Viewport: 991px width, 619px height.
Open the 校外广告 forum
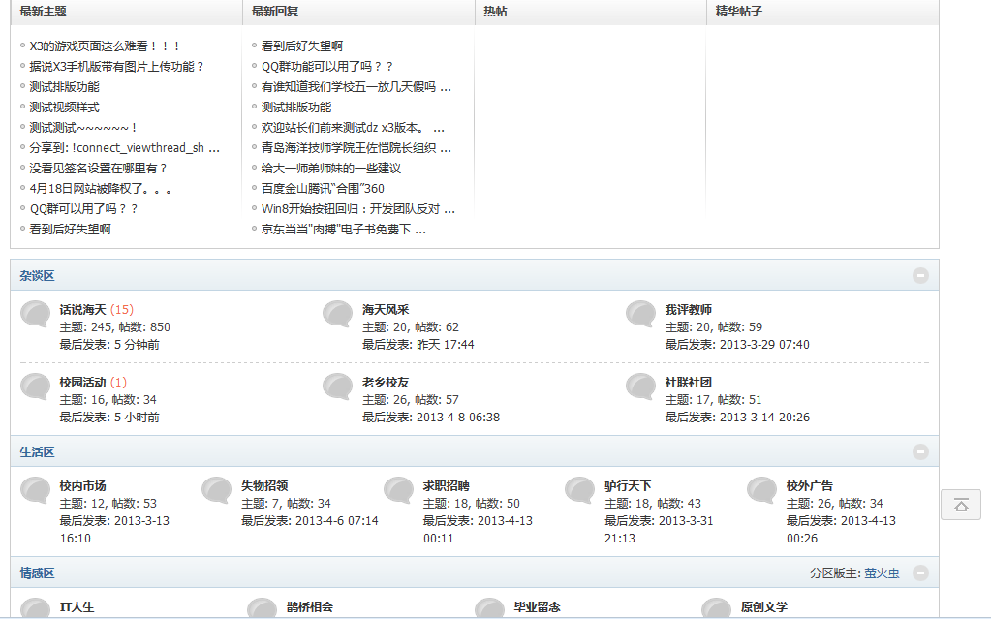810,486
